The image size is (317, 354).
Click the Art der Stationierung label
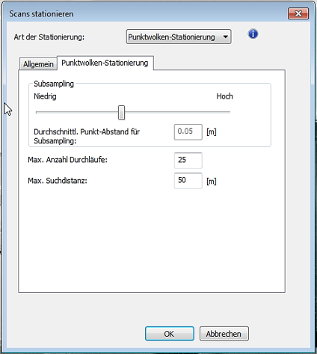(49, 37)
